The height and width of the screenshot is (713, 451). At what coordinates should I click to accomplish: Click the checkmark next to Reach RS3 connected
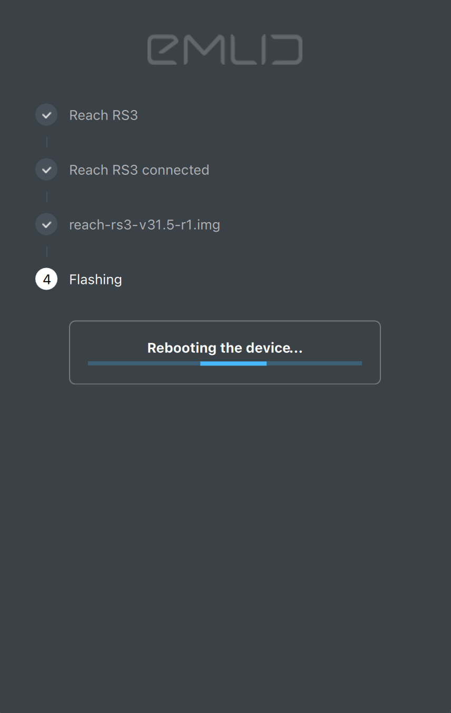(46, 169)
